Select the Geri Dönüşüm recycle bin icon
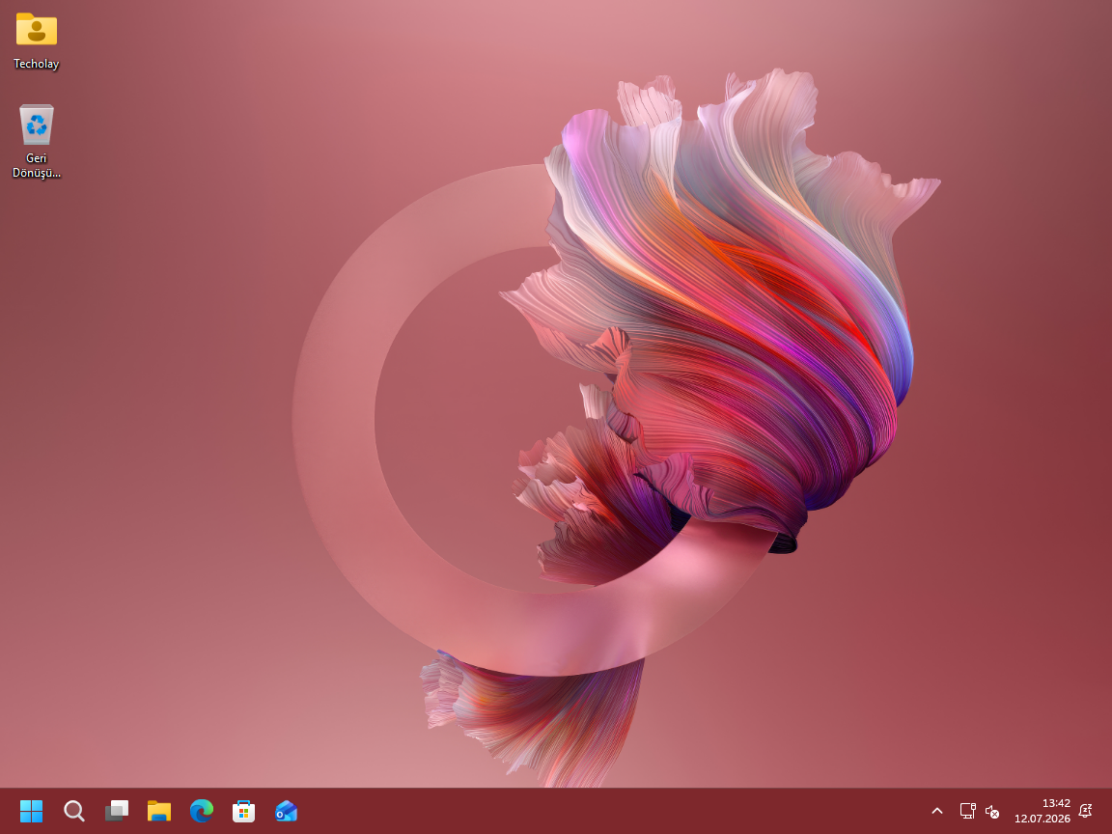Viewport: 1112px width, 834px height. pos(36,125)
